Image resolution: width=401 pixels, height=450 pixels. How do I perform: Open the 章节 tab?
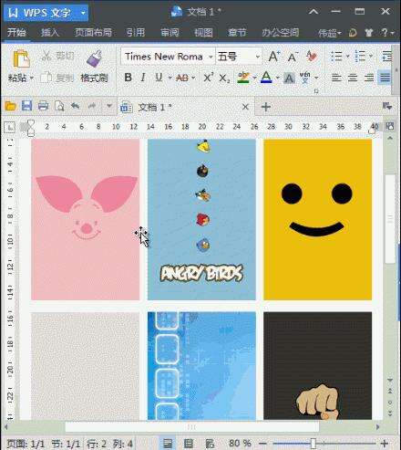(237, 32)
